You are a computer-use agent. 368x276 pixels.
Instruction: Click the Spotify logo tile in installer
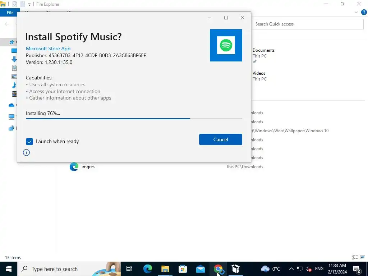click(x=226, y=45)
